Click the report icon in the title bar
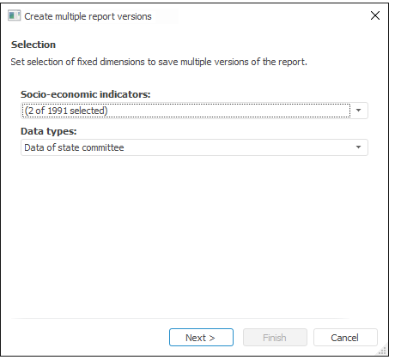Screen dimensions: 401x360 tap(14, 15)
